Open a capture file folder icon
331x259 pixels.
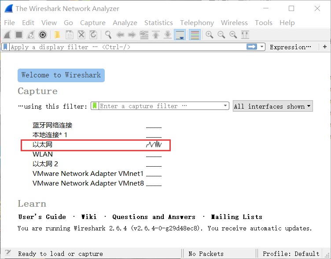(x=57, y=35)
